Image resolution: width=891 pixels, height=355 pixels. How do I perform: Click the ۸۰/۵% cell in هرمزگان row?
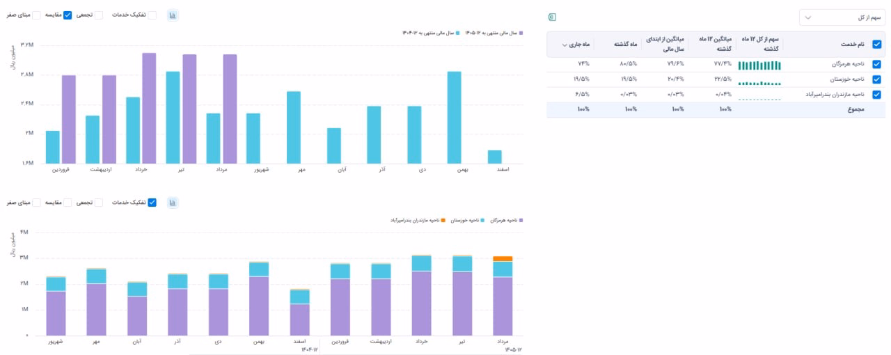point(629,64)
